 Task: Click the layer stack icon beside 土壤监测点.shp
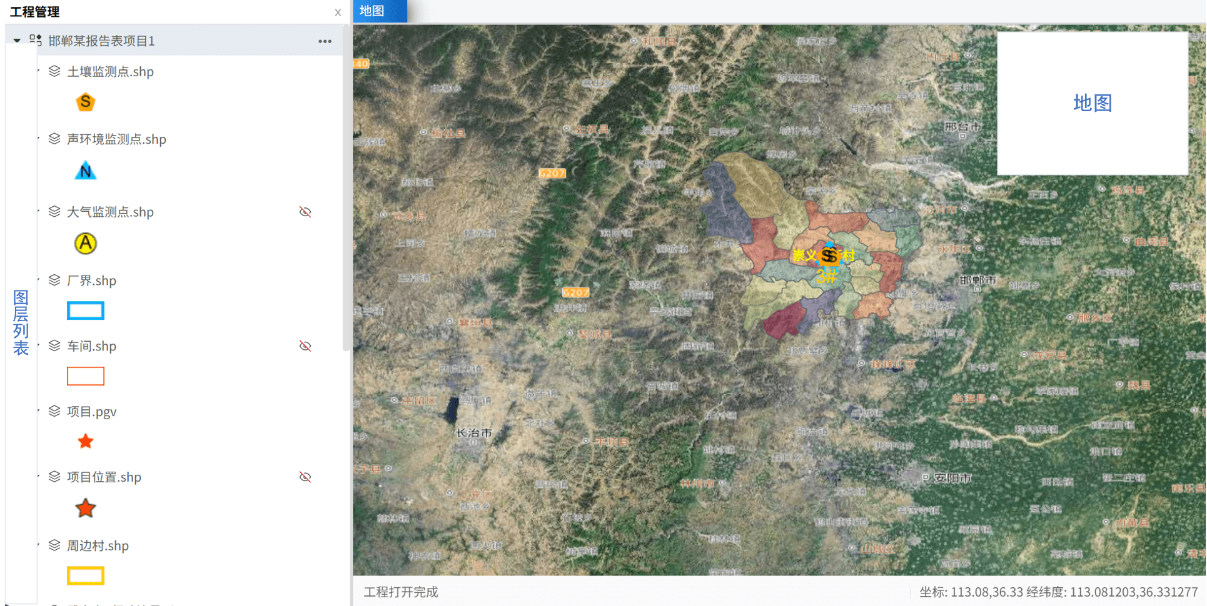click(54, 71)
